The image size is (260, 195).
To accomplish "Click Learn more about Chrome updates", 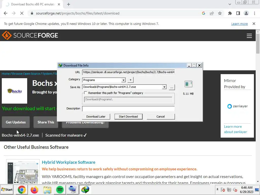I will coord(239,24).
